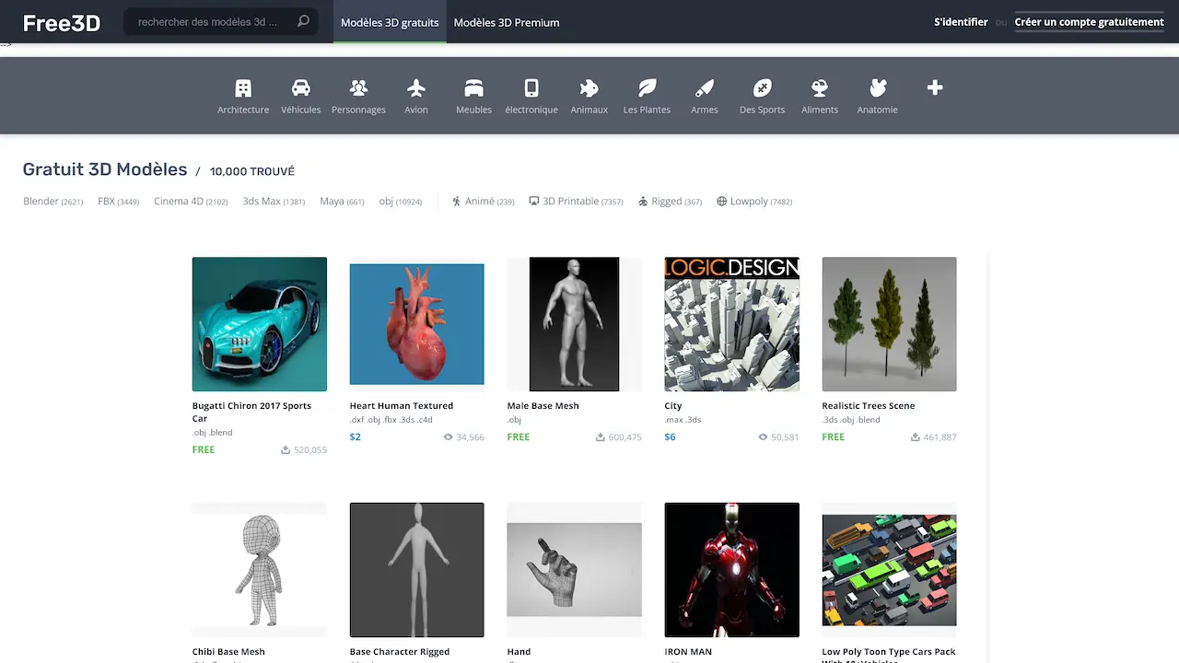The height and width of the screenshot is (663, 1179).
Task: Select the Personnages category icon
Action: pos(358,88)
